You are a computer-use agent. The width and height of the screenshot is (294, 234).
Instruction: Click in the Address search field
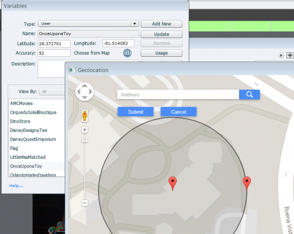(178, 94)
